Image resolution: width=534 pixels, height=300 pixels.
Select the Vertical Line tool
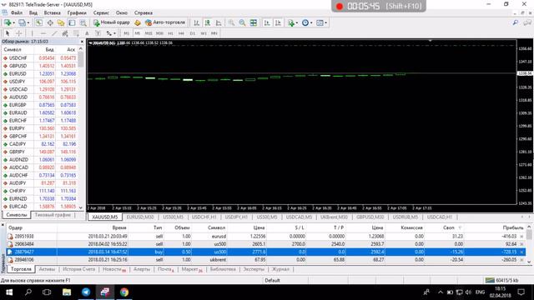(x=32, y=33)
